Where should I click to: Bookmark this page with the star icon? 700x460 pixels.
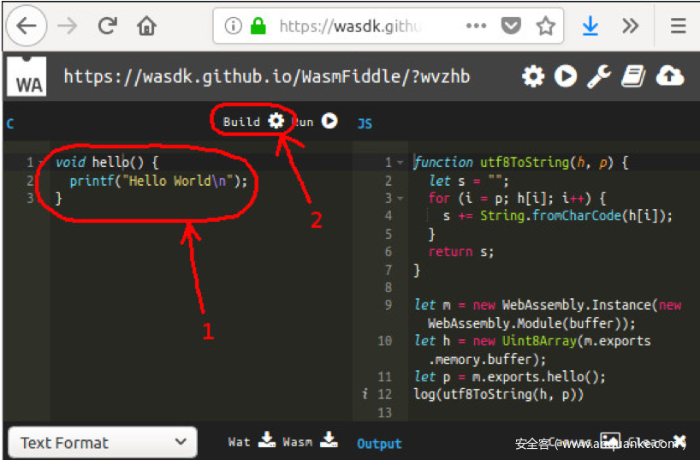[x=545, y=26]
